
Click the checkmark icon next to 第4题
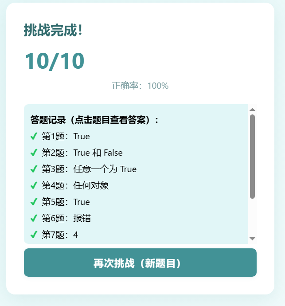click(34, 186)
